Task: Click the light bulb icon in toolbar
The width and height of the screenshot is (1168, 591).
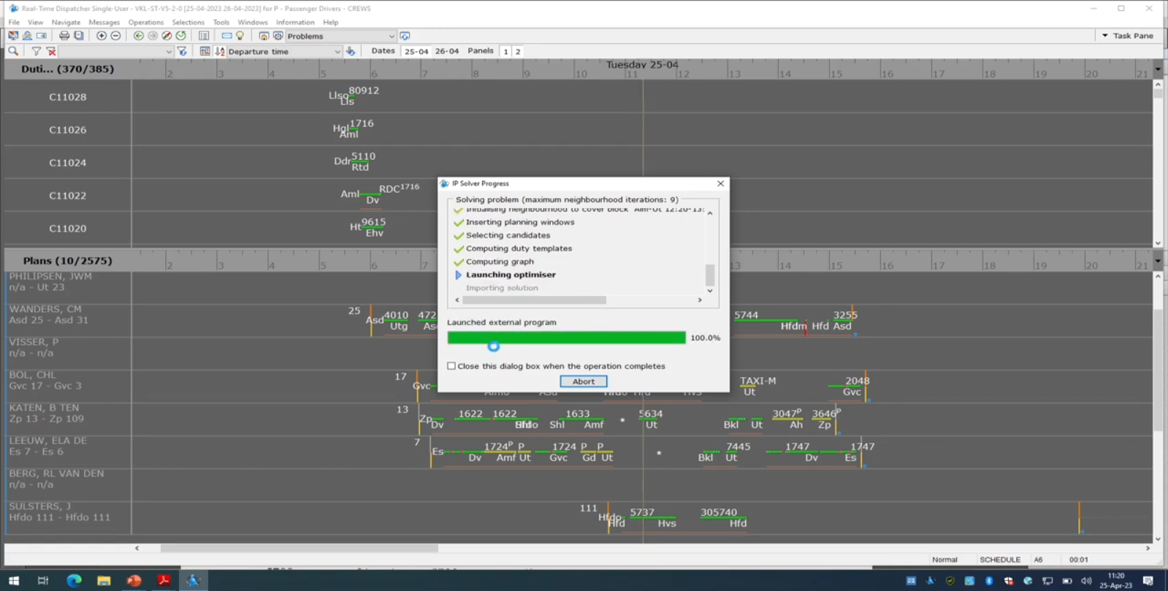Action: [x=240, y=36]
